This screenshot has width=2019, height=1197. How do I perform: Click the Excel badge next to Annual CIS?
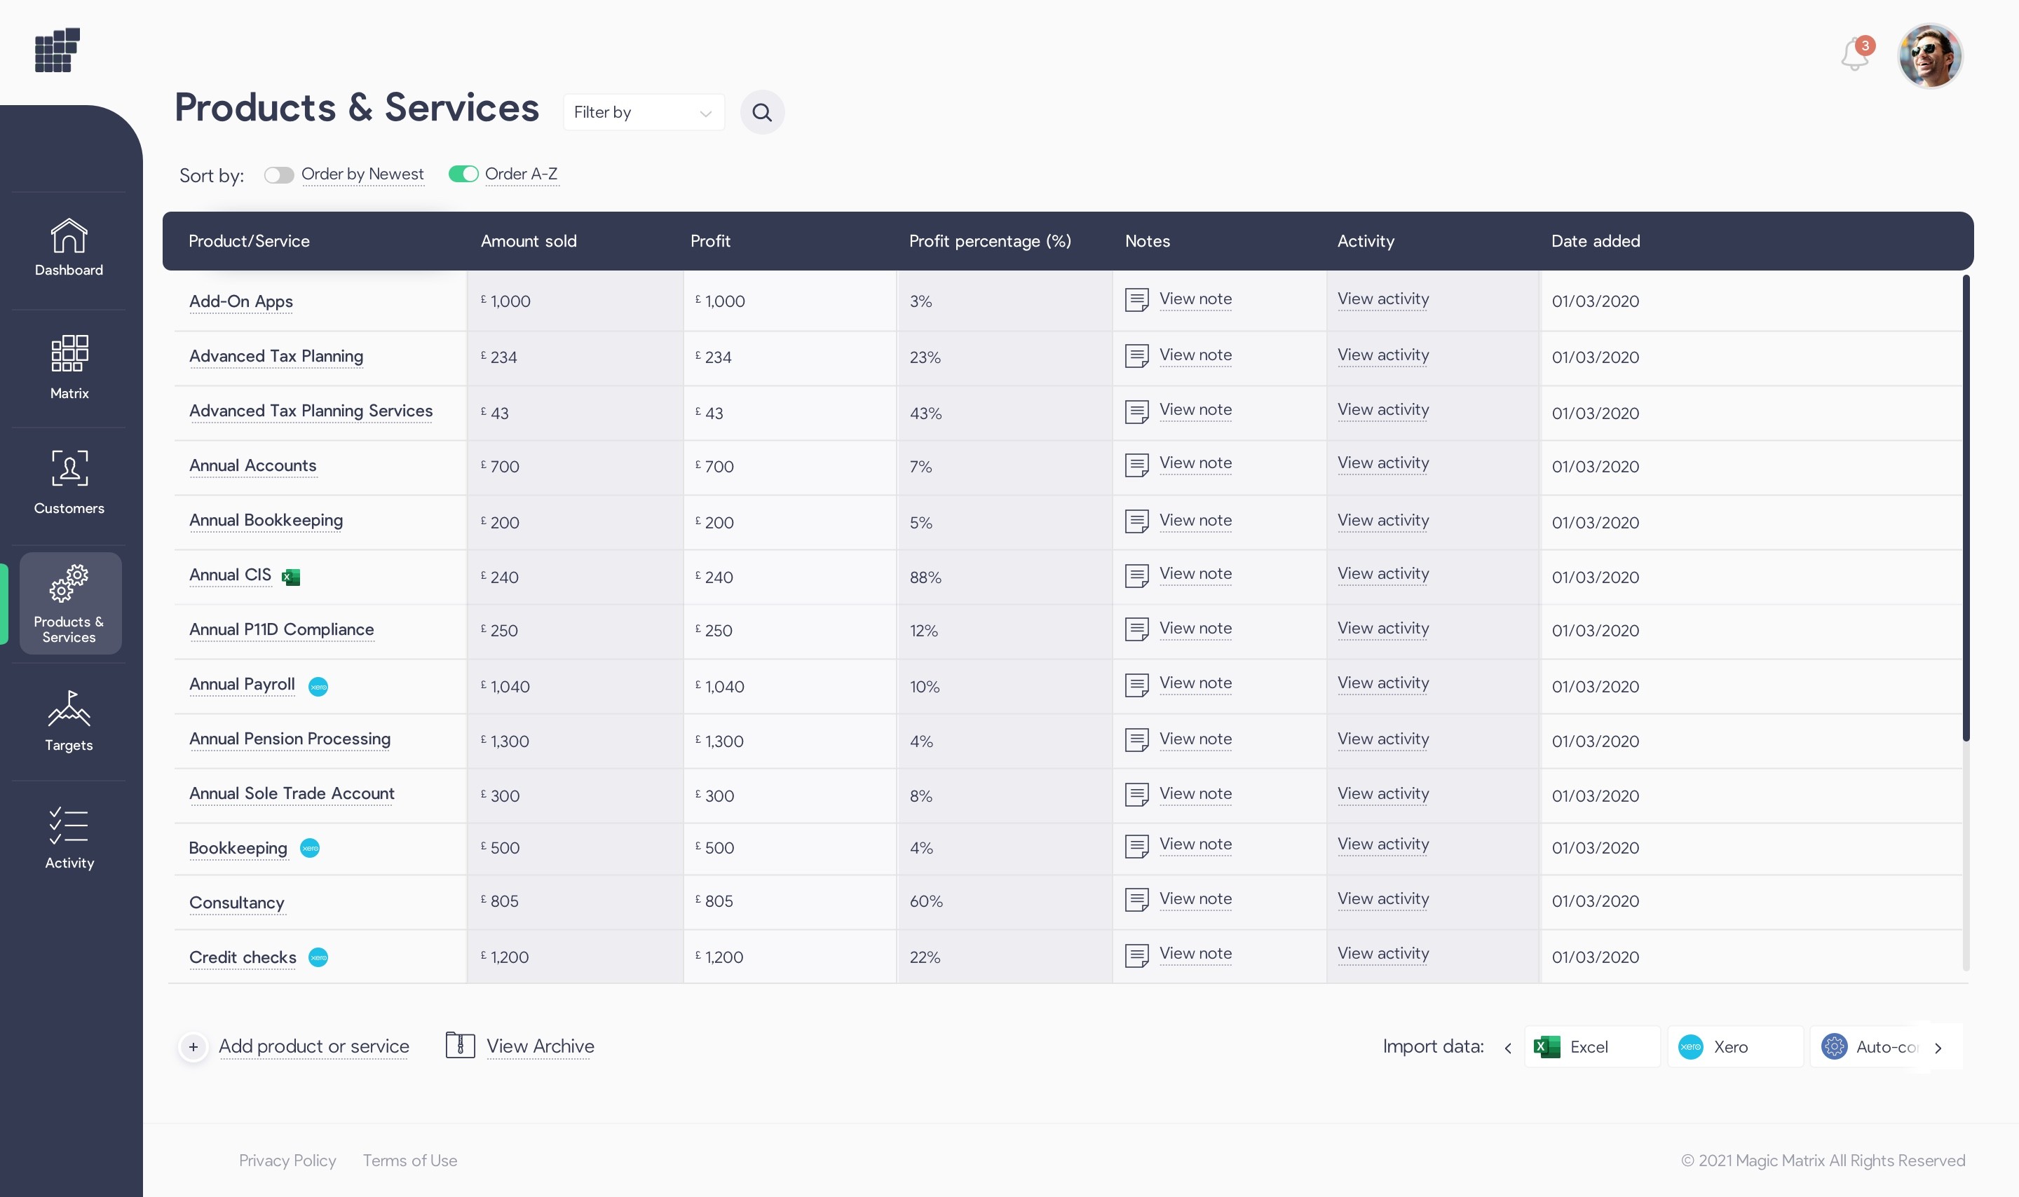[x=291, y=577]
